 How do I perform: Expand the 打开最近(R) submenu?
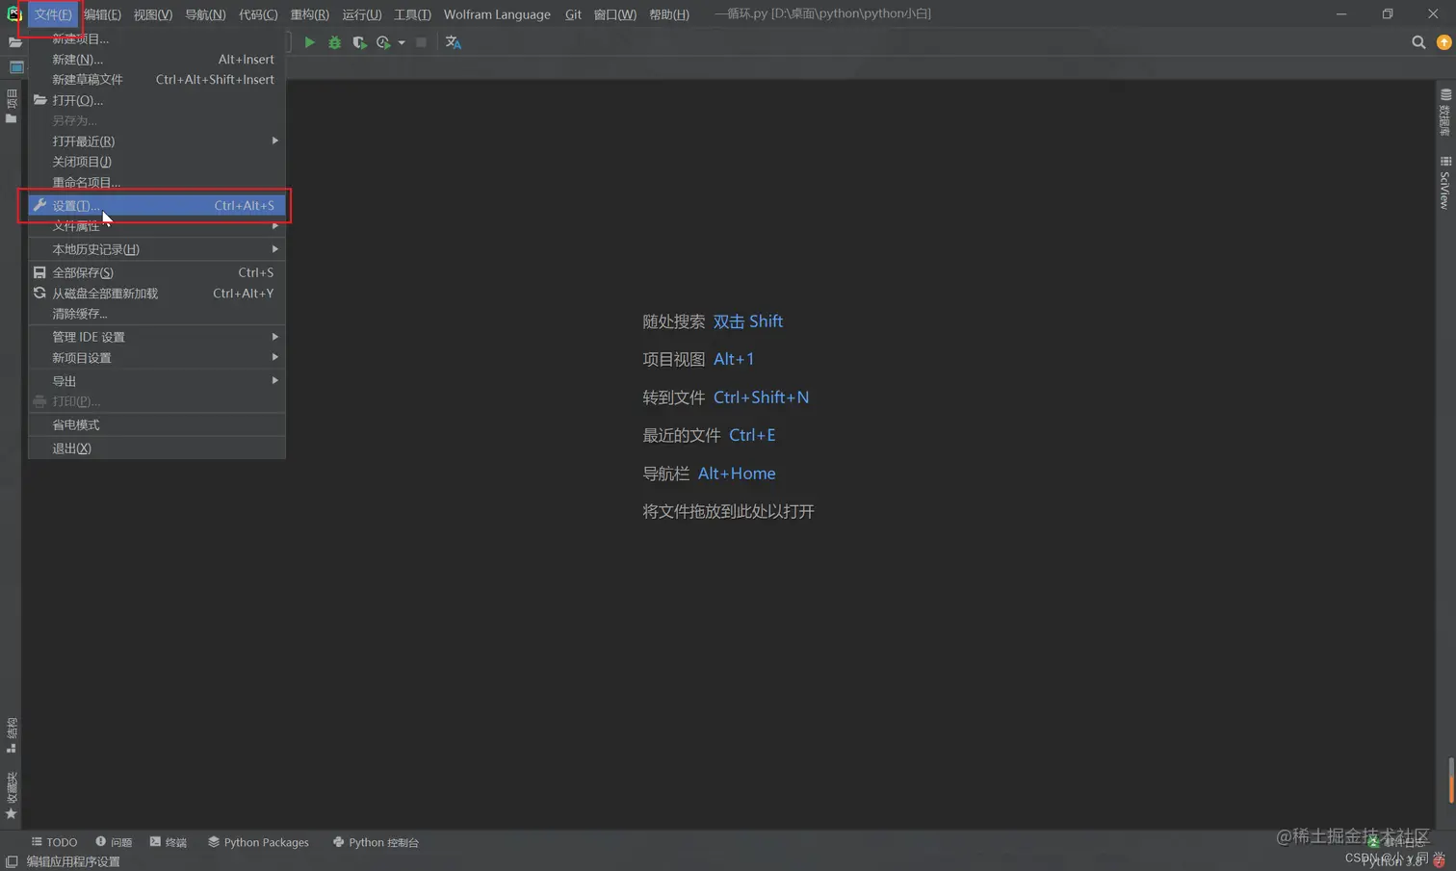click(157, 141)
